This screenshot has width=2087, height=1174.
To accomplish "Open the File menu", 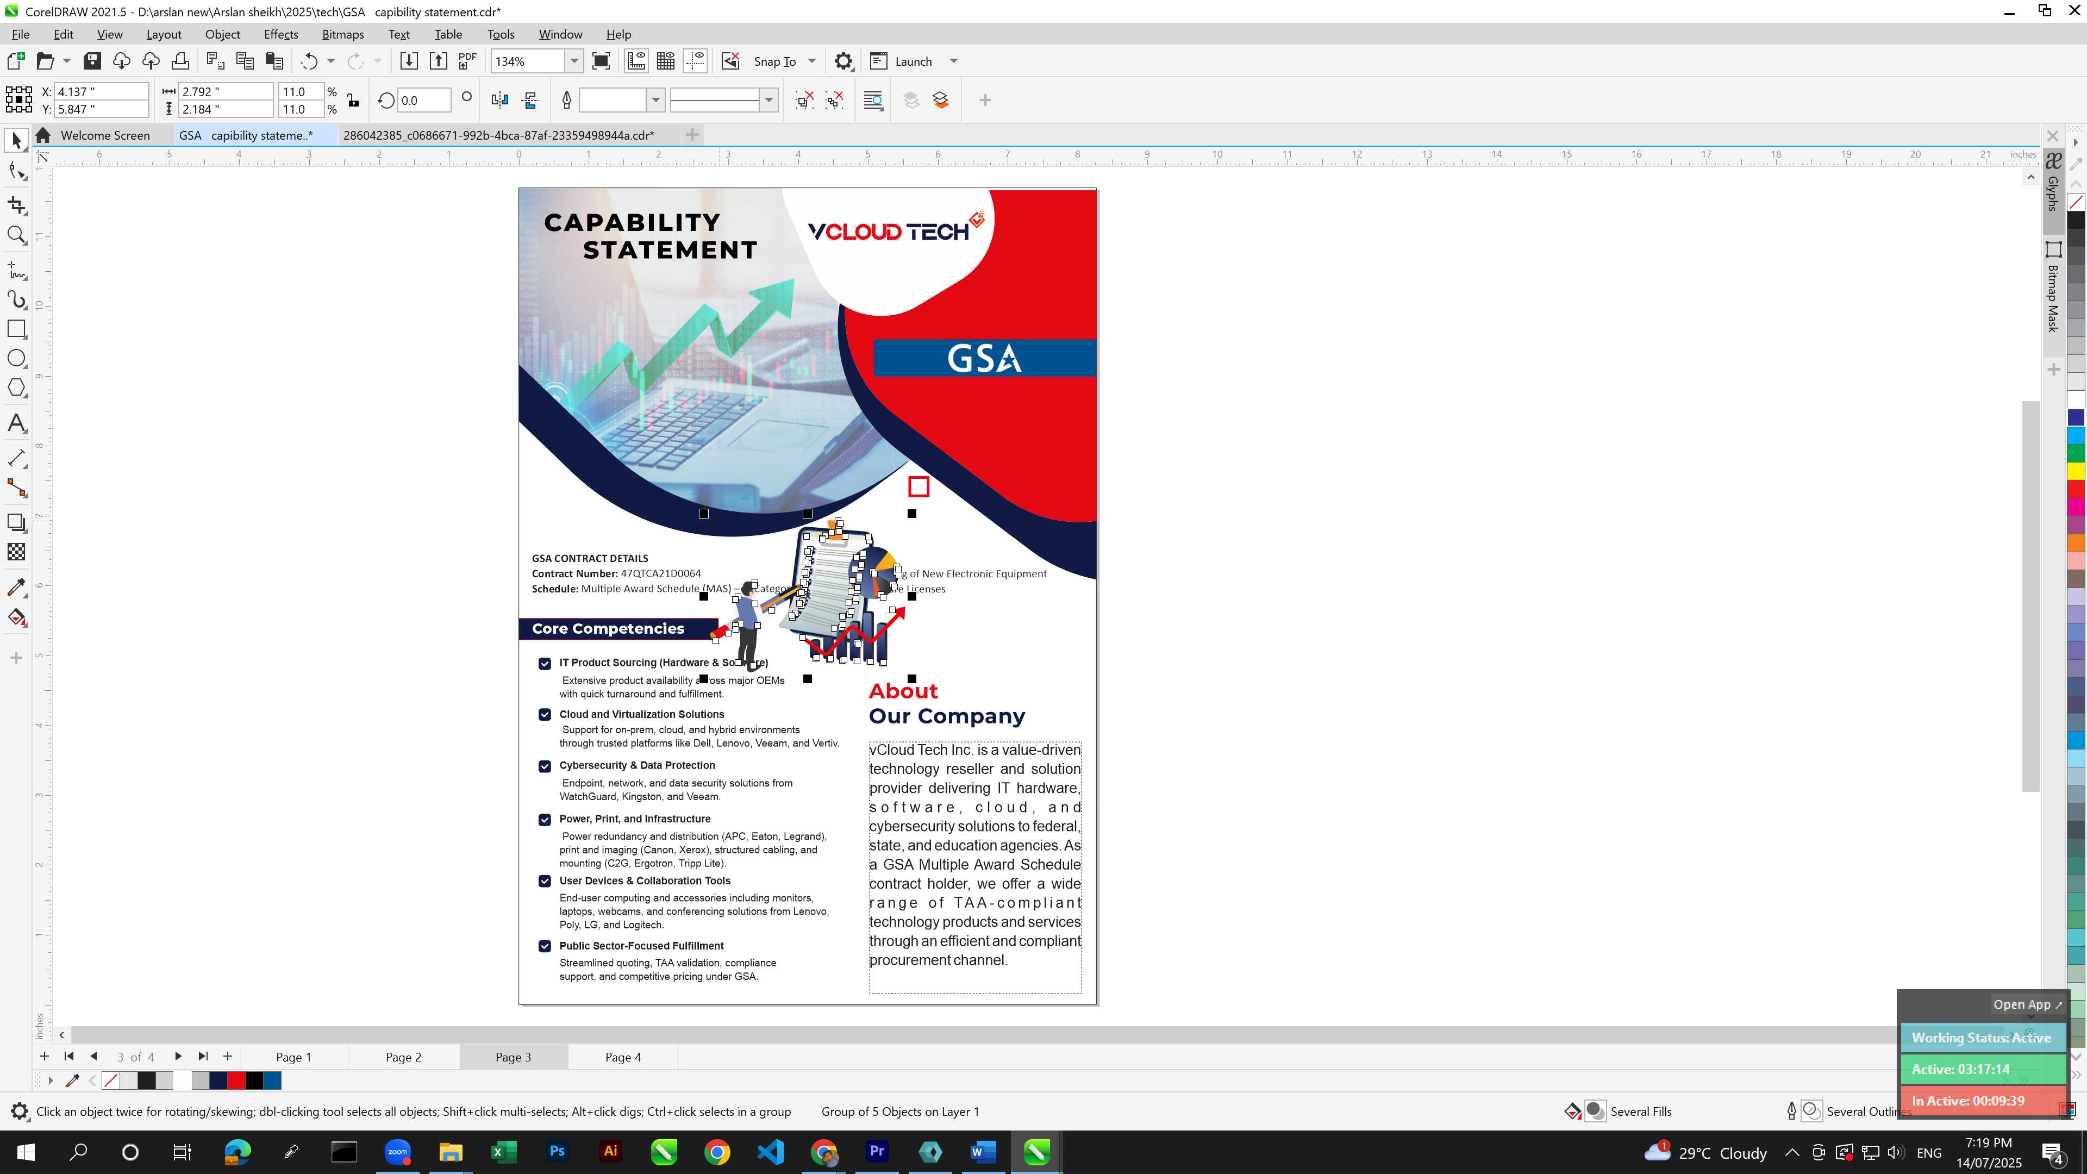I will [x=20, y=34].
